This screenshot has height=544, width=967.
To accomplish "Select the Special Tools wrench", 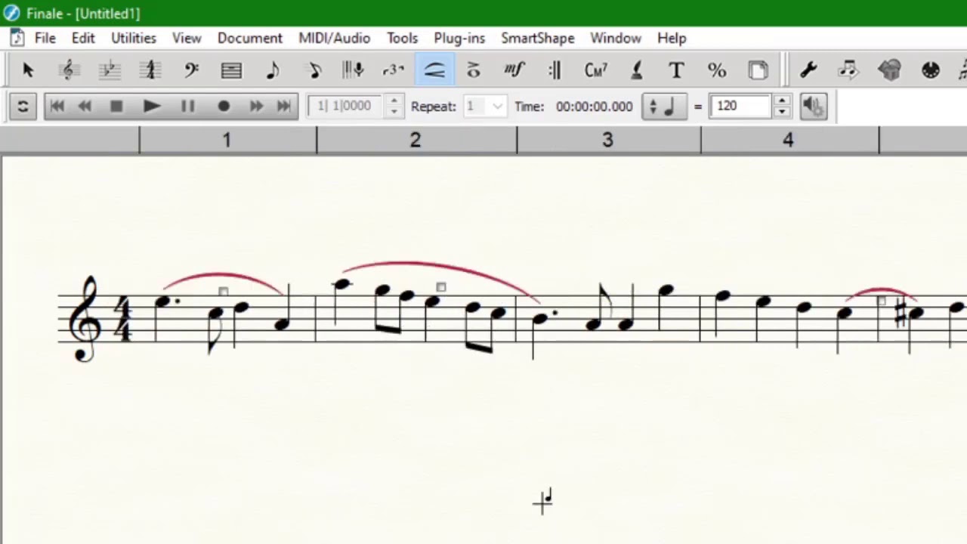I will pos(808,70).
